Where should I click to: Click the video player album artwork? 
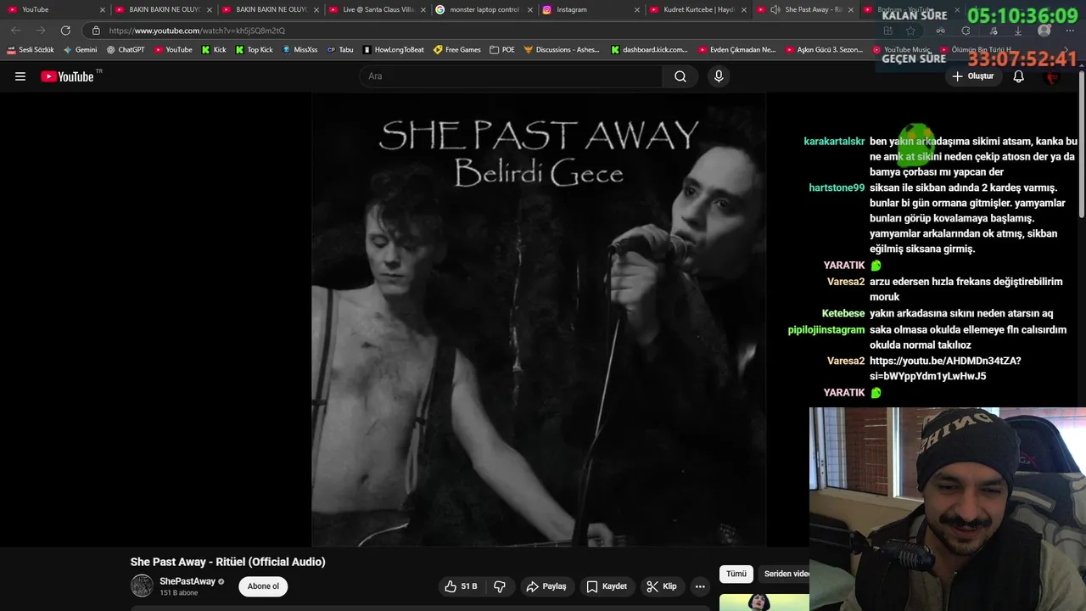[539, 320]
